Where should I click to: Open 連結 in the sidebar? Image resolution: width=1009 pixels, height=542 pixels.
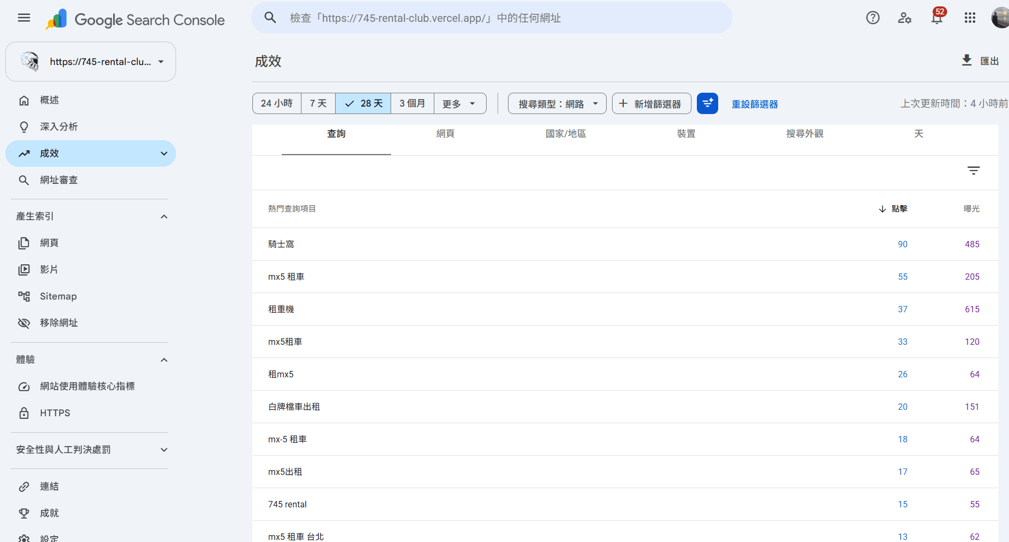(91, 487)
